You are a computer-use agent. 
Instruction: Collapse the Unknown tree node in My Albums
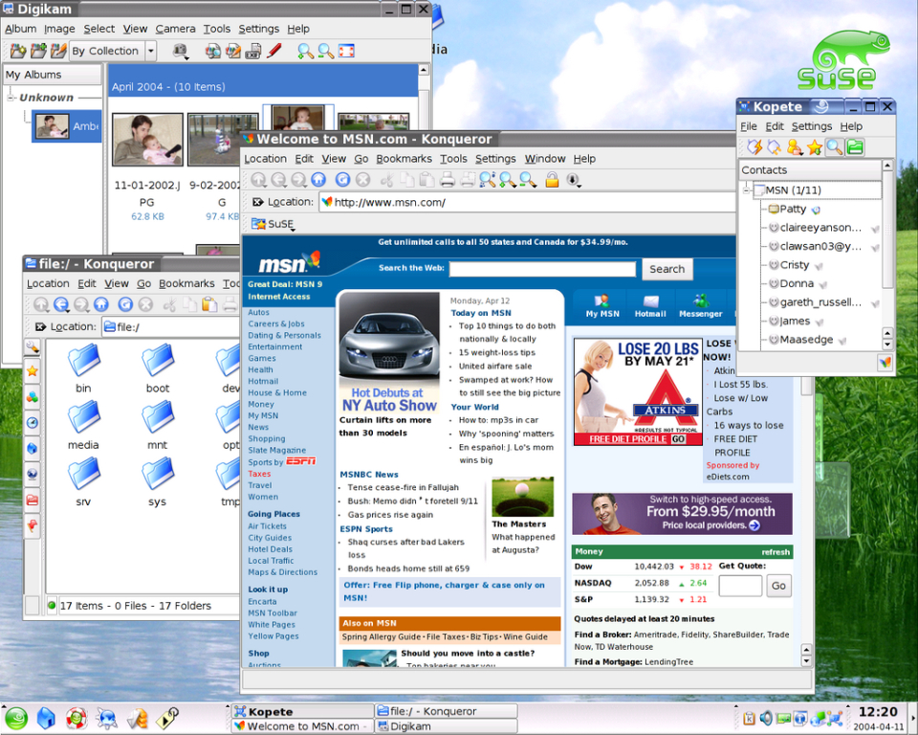tap(11, 98)
